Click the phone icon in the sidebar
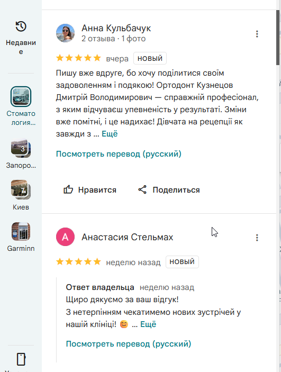281x372 pixels. pyautogui.click(x=21, y=359)
